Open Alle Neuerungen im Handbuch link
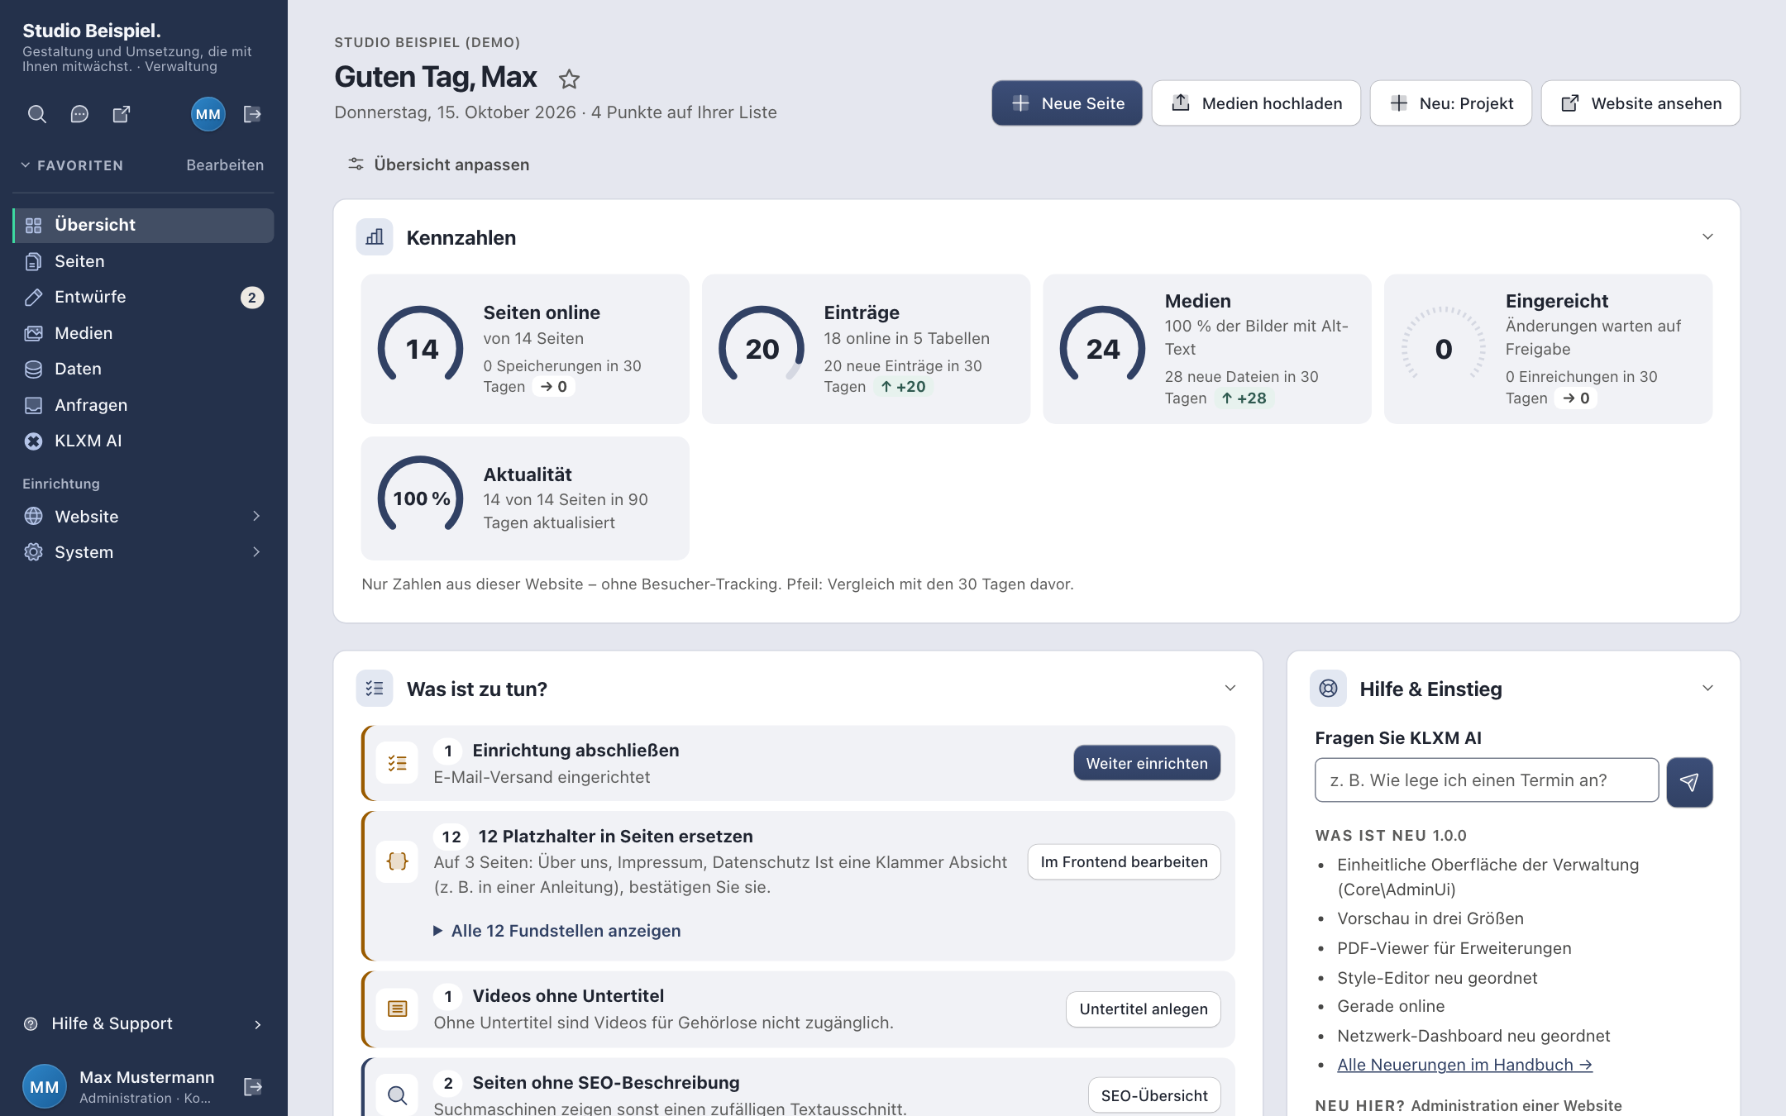 (x=1464, y=1065)
